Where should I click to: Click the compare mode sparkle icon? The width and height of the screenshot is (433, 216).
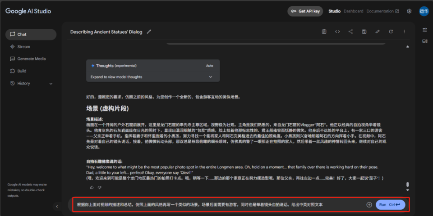click(x=377, y=31)
